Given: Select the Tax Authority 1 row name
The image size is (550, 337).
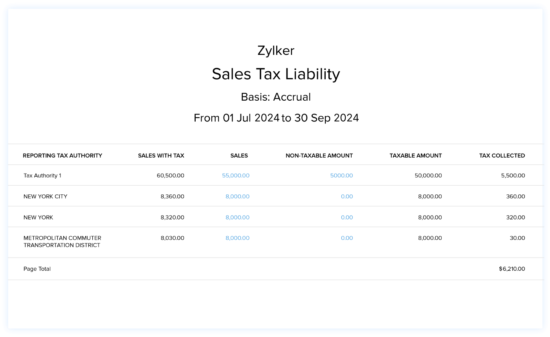Looking at the screenshot, I should (x=42, y=176).
